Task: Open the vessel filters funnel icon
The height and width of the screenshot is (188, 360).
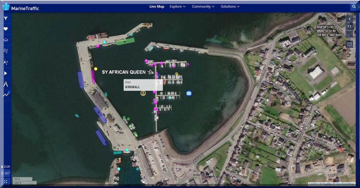Action: point(6,18)
